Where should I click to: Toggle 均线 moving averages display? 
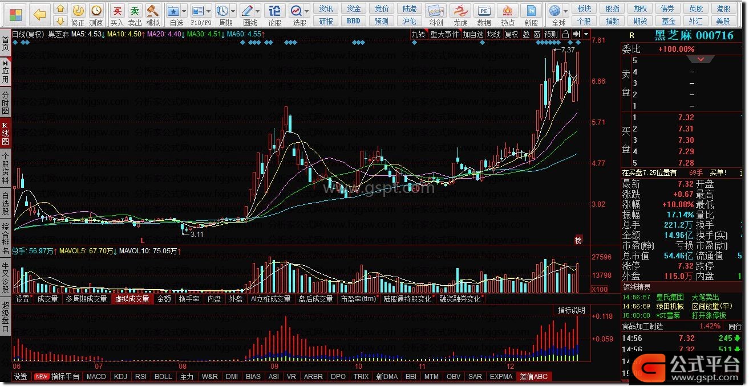pyautogui.click(x=493, y=34)
